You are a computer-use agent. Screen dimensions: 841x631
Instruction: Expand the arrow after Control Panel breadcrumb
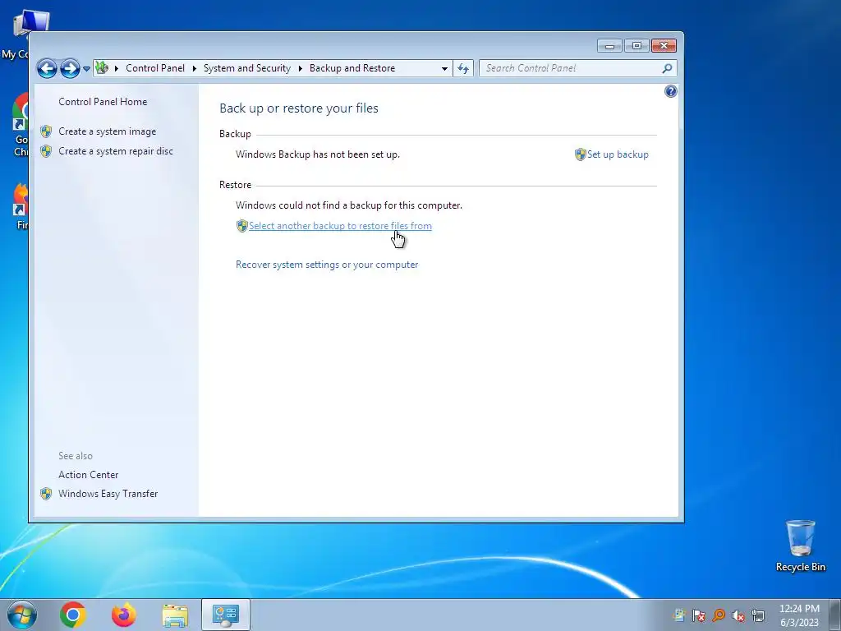coord(194,69)
